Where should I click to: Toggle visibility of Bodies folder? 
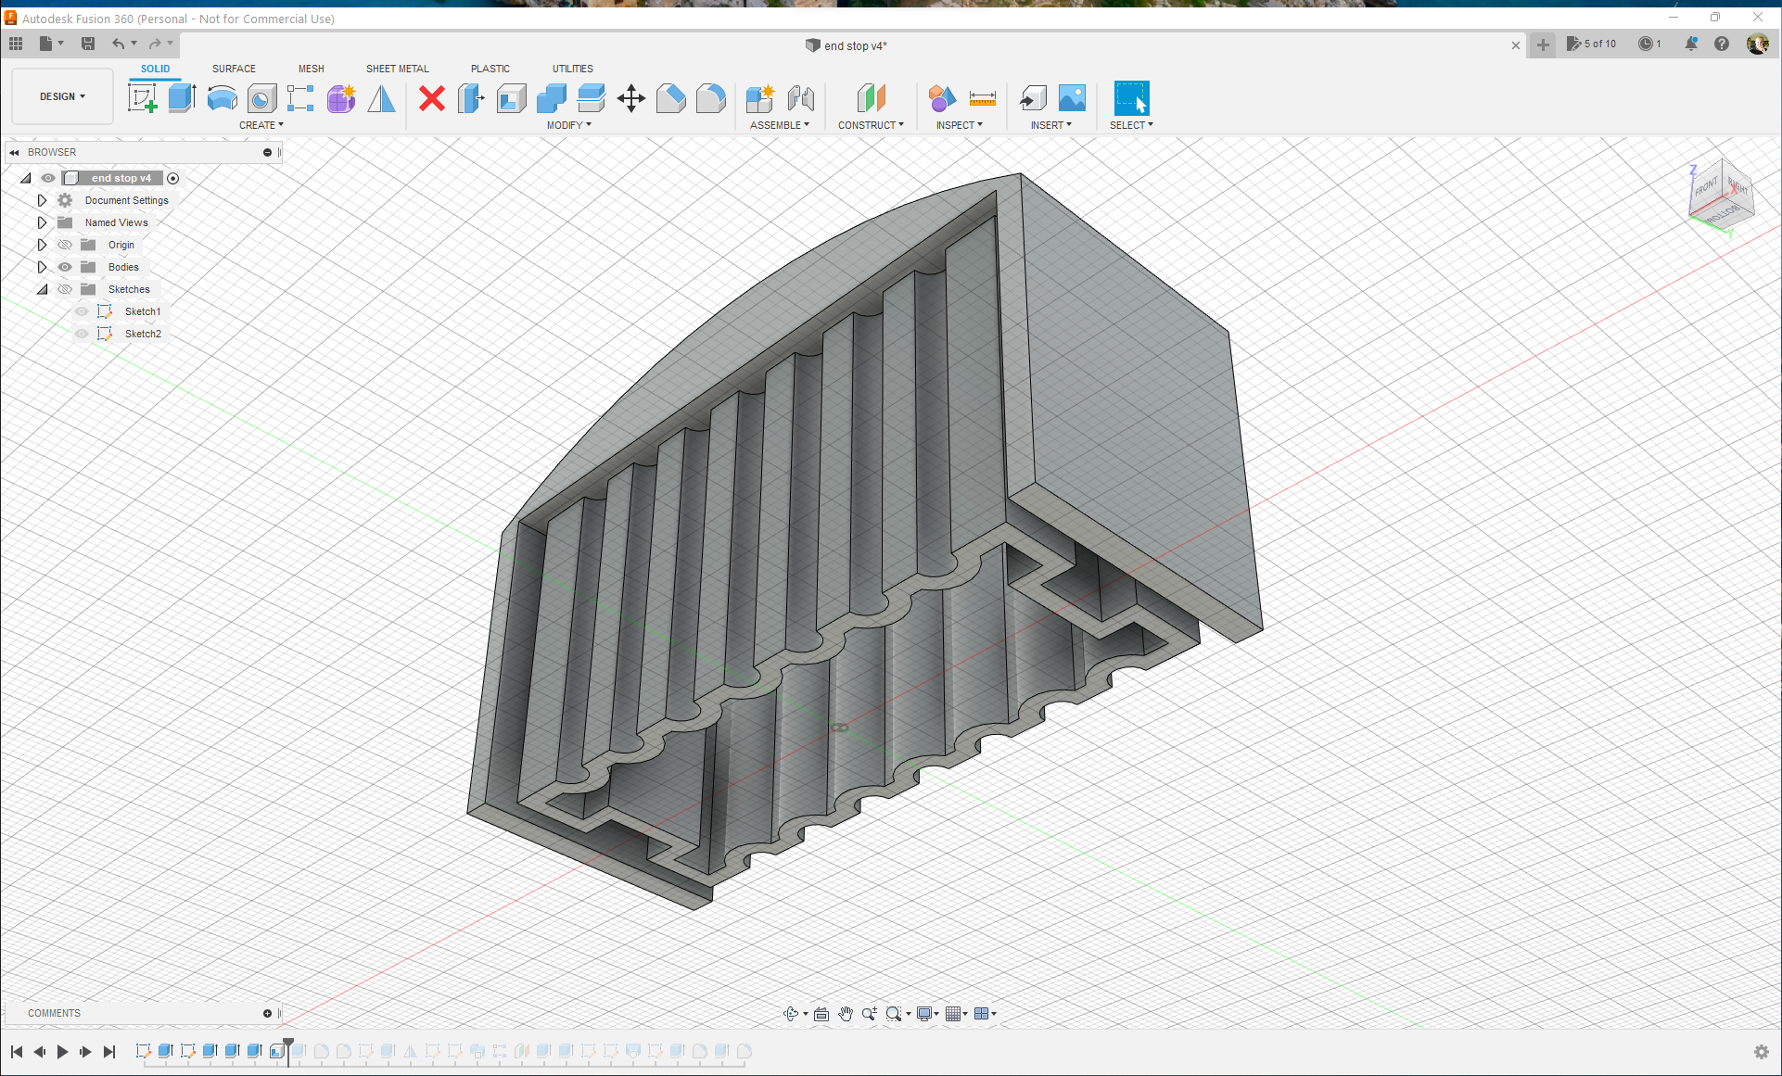click(x=65, y=267)
